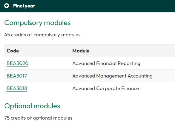This screenshot has height=127, width=175.
Task: Open the BEA3020 module link
Action: (17, 63)
